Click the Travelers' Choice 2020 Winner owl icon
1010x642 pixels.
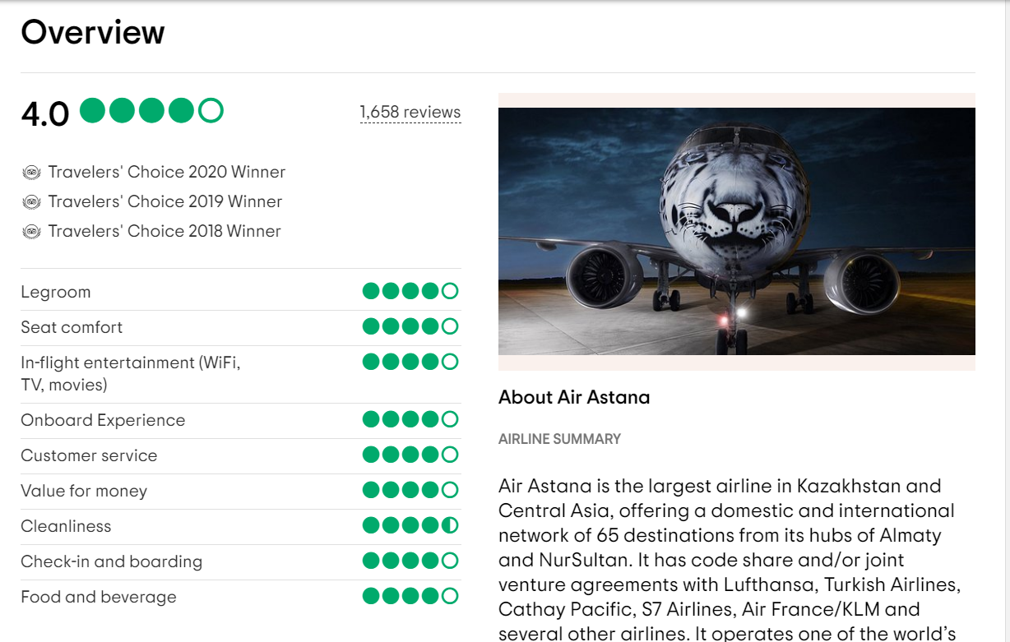(31, 173)
